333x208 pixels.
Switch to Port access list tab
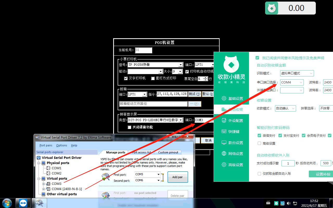point(142,152)
